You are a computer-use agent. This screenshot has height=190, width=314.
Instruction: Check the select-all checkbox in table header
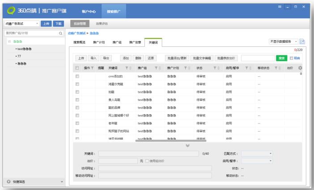77,68
